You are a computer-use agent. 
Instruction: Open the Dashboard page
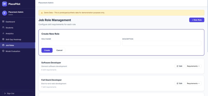point(18,22)
